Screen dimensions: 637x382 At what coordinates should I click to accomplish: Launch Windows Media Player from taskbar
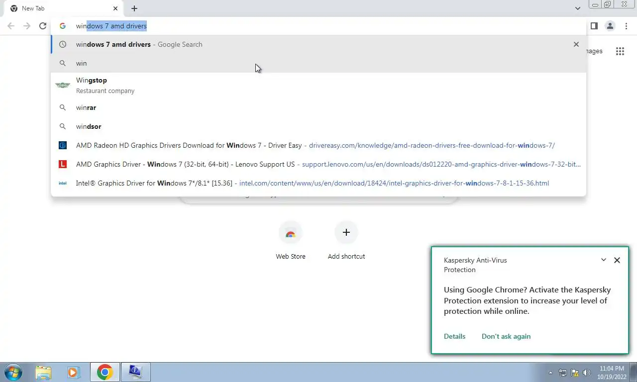point(73,372)
